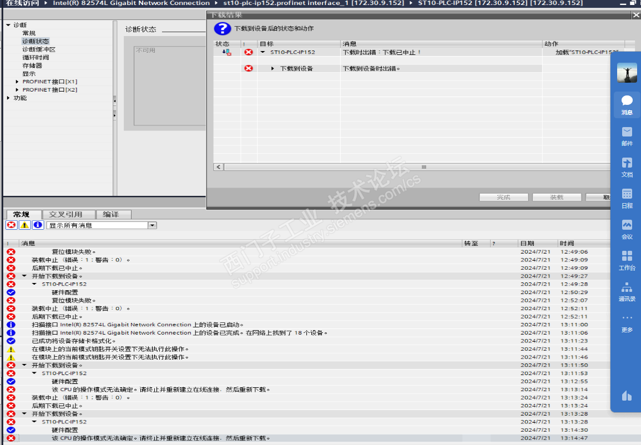
Task: Select 常规 under 诊断 tree
Action: [x=29, y=33]
